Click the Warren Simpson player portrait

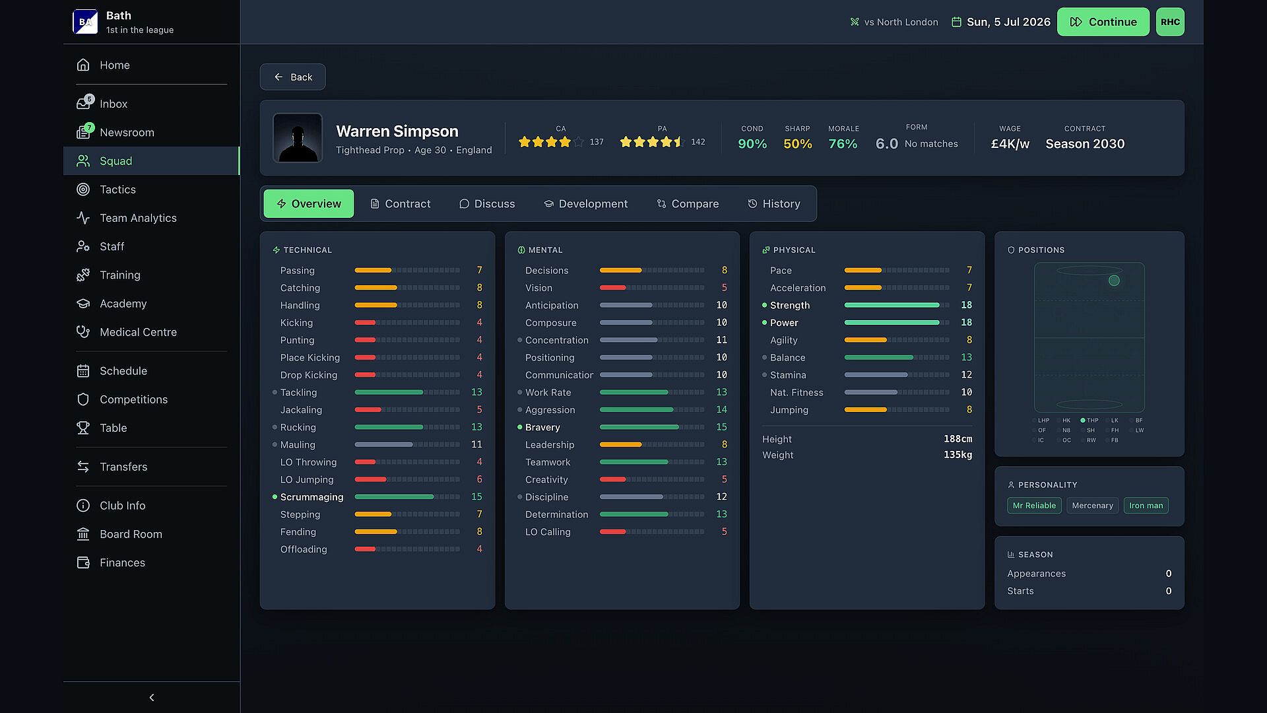coord(298,138)
